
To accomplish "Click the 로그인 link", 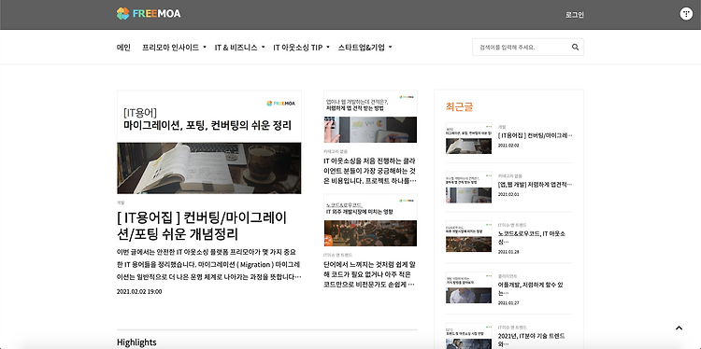I will (x=575, y=15).
